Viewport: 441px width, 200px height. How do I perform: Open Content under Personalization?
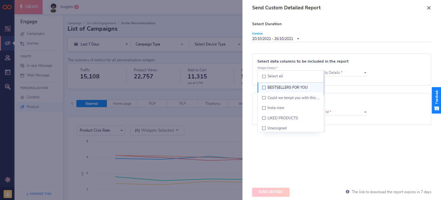(33, 97)
